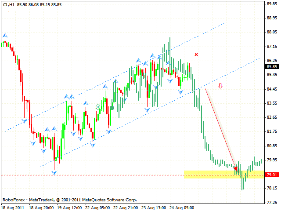
Task: Select the 18 Aug 2011 date label
Action: pos(12,207)
